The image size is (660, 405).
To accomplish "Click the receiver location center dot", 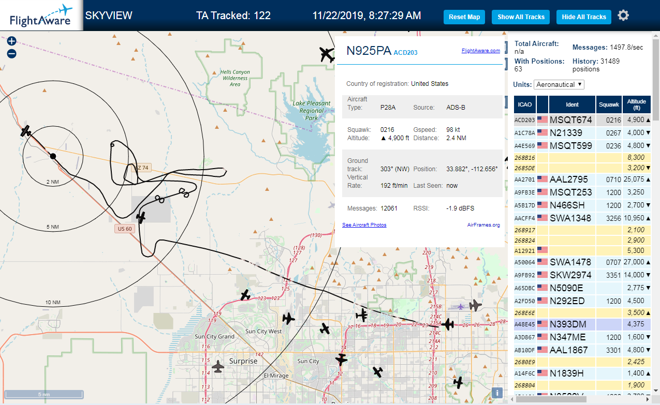I will click(53, 156).
